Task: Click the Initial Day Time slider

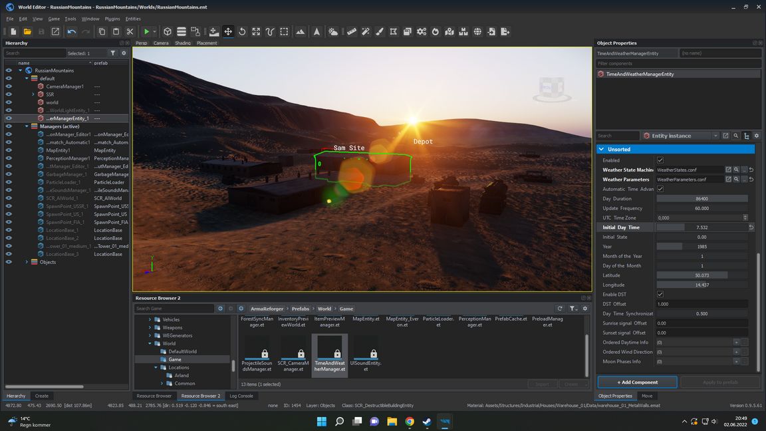Action: click(702, 227)
